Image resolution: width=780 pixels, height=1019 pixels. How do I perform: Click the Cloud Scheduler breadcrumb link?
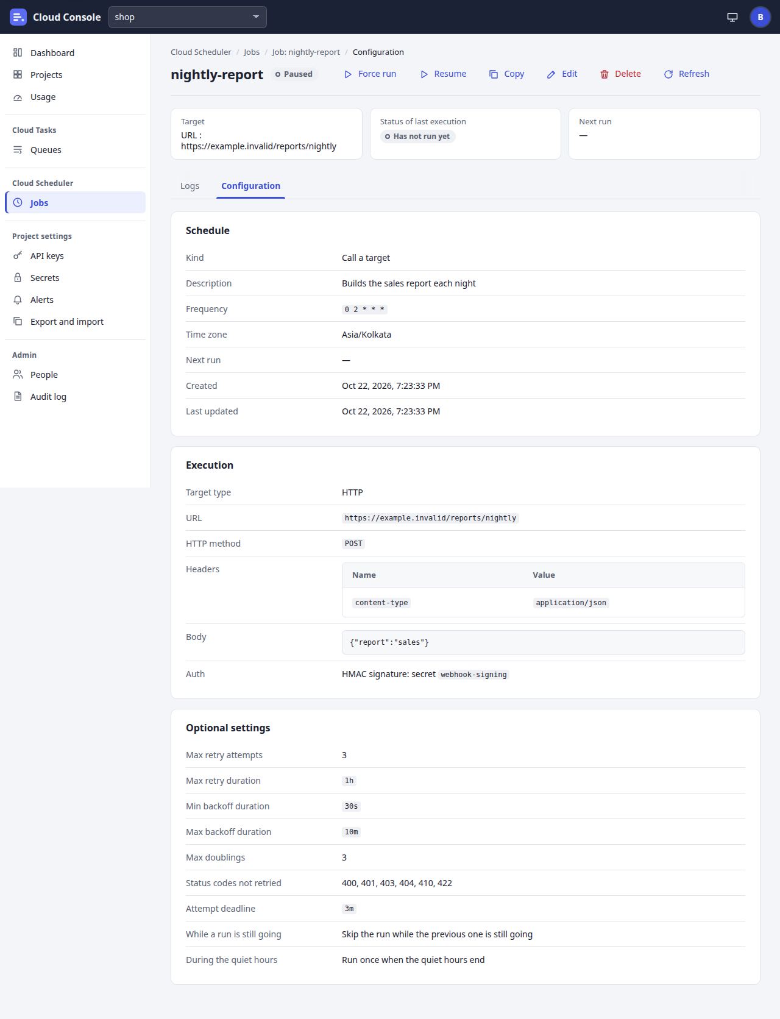point(200,52)
